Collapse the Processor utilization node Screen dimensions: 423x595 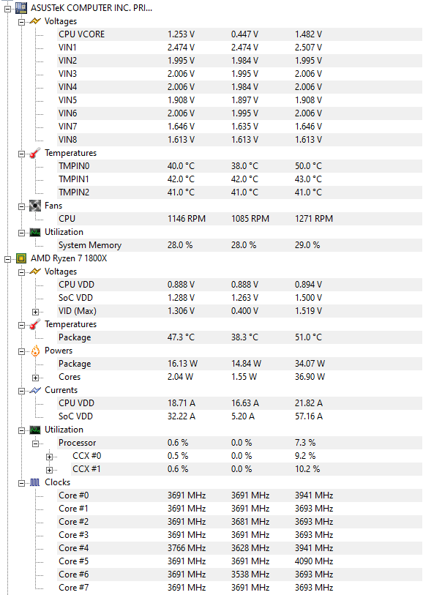pyautogui.click(x=35, y=444)
